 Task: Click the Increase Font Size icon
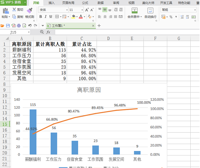tap(87, 10)
